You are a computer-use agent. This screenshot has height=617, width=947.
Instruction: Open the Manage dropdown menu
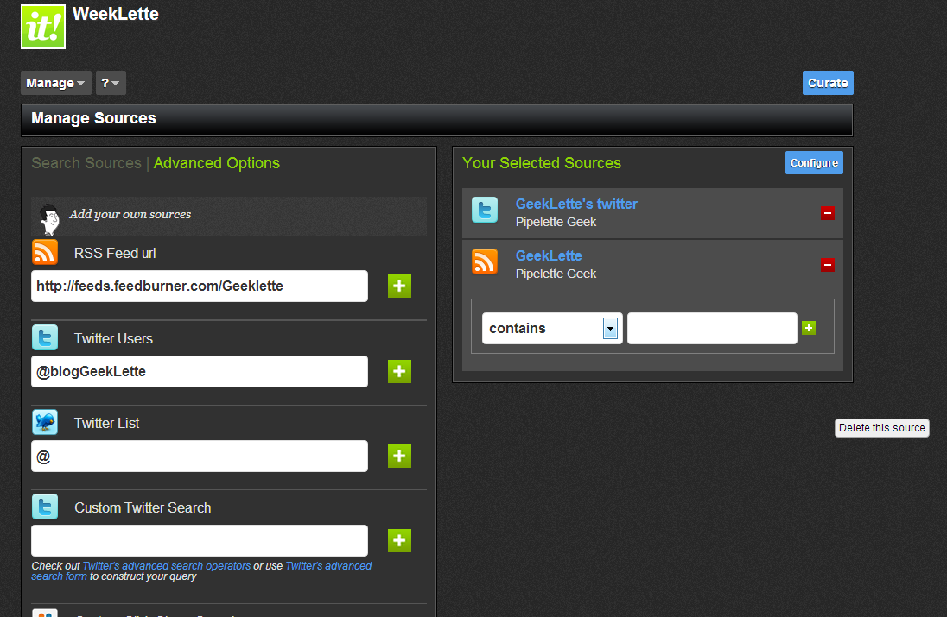(56, 83)
